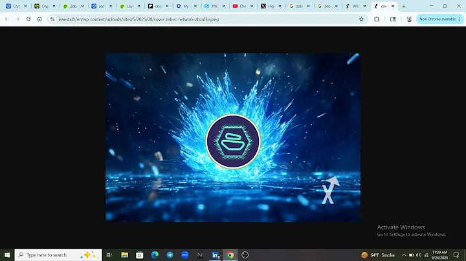Open the browser home page
The height and width of the screenshot is (261, 466).
[x=39, y=19]
